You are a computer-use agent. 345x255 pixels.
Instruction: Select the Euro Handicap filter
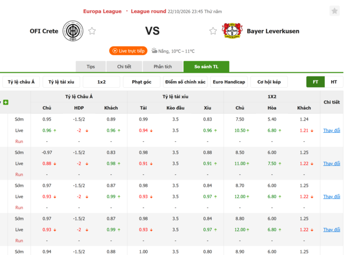click(x=229, y=82)
